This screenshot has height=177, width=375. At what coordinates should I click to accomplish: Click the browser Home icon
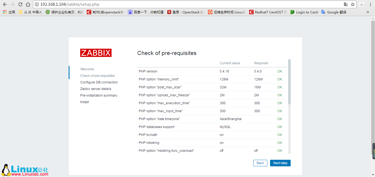point(28,4)
